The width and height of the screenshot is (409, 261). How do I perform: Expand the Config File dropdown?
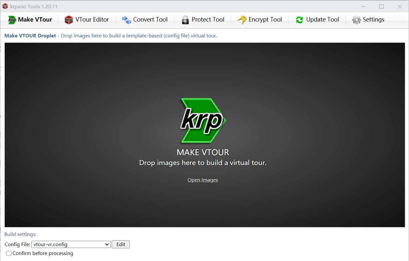pyautogui.click(x=71, y=245)
